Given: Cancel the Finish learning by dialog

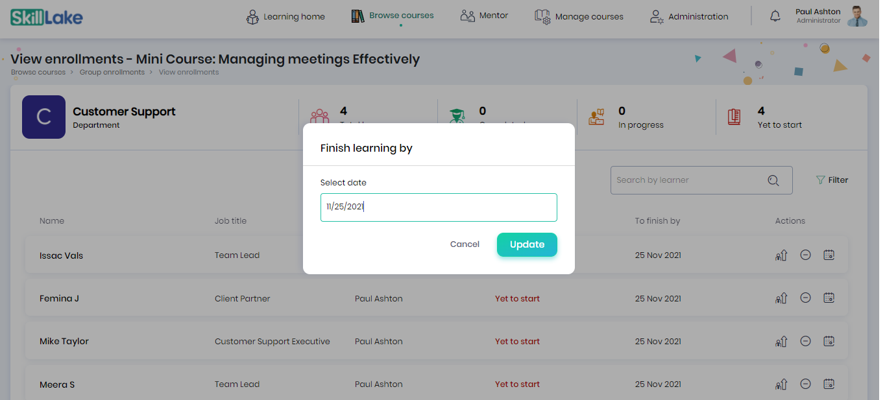Looking at the screenshot, I should point(465,244).
